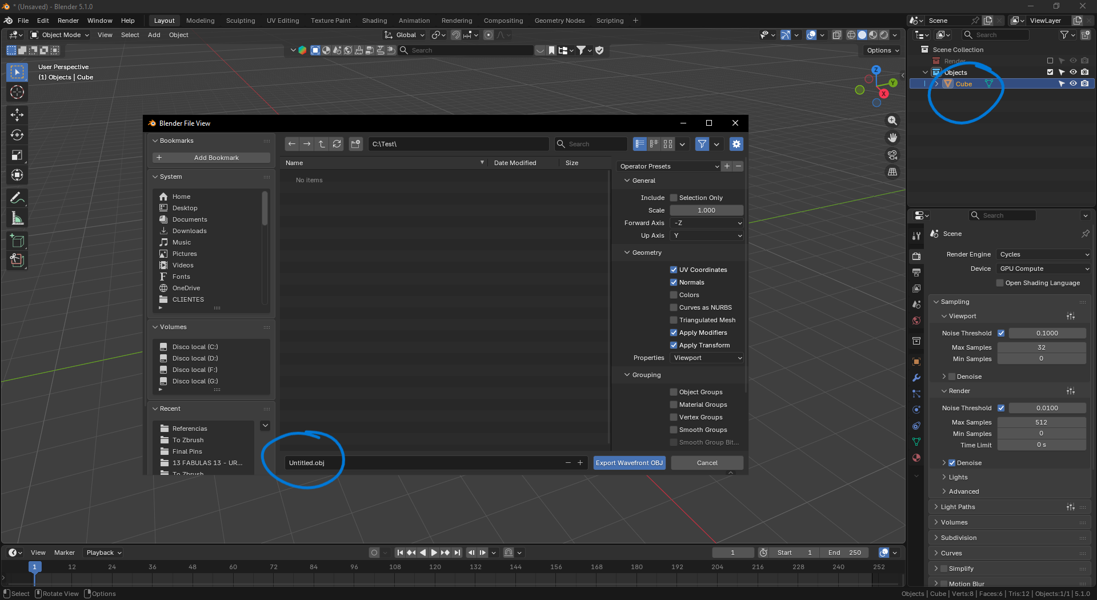Refresh the file list in file browser
1097x600 pixels.
coord(337,144)
